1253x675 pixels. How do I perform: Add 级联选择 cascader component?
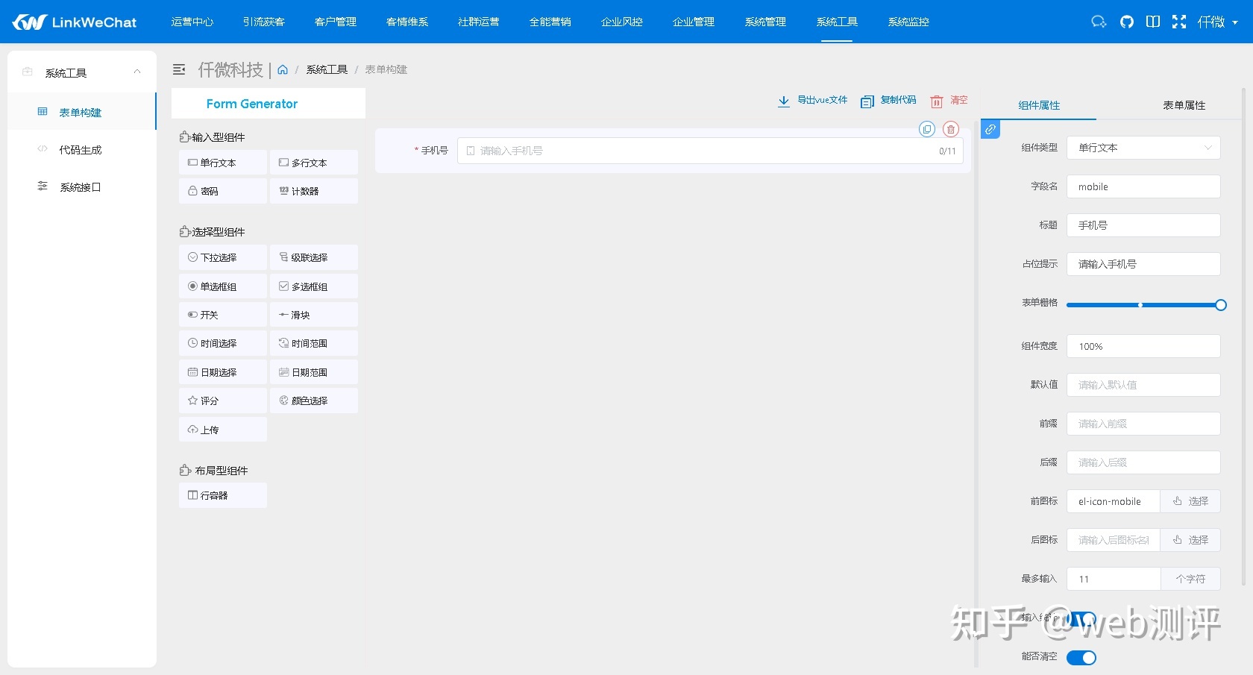pos(314,257)
